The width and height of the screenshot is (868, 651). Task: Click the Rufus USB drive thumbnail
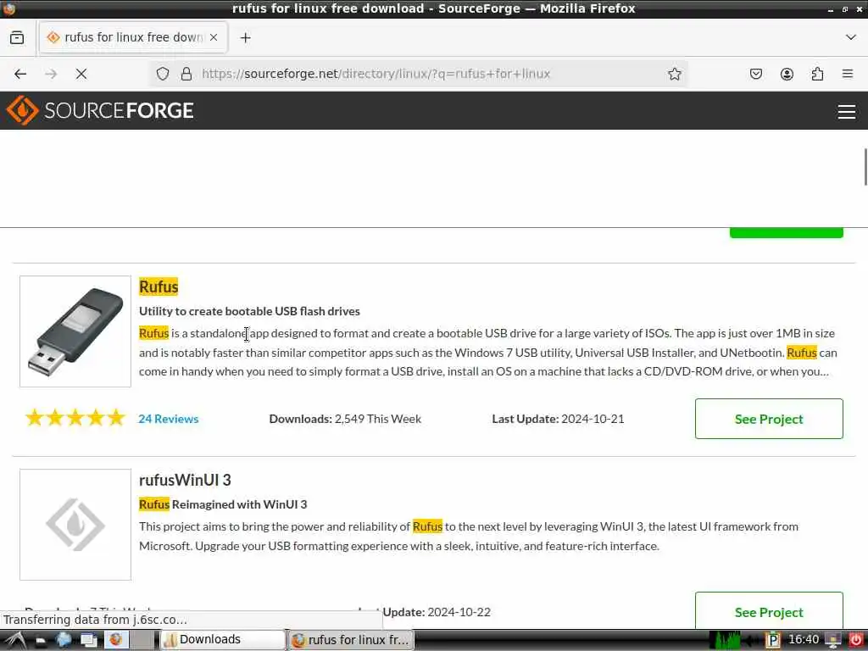75,331
